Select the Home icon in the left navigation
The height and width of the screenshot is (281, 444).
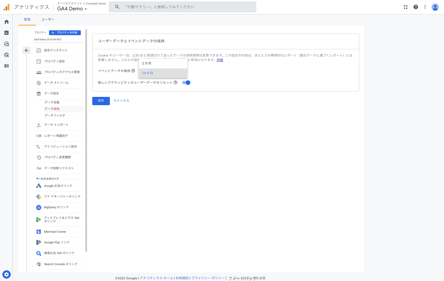[x=6, y=21]
